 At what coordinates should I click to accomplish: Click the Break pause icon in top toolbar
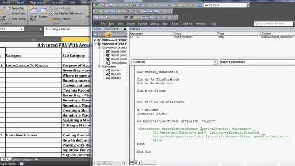(x=159, y=5)
